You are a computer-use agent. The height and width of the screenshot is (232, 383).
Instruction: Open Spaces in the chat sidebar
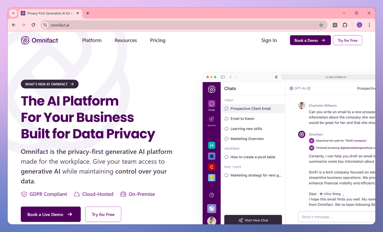tap(212, 121)
